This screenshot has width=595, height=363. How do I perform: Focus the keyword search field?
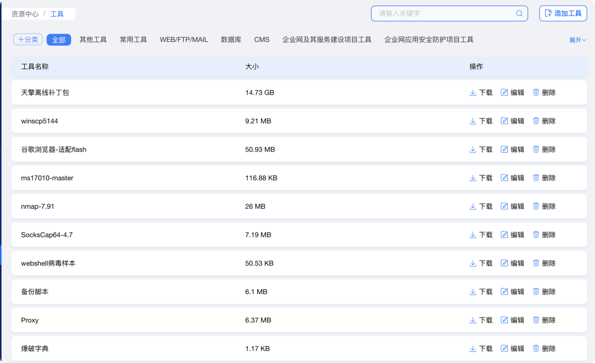(x=450, y=14)
